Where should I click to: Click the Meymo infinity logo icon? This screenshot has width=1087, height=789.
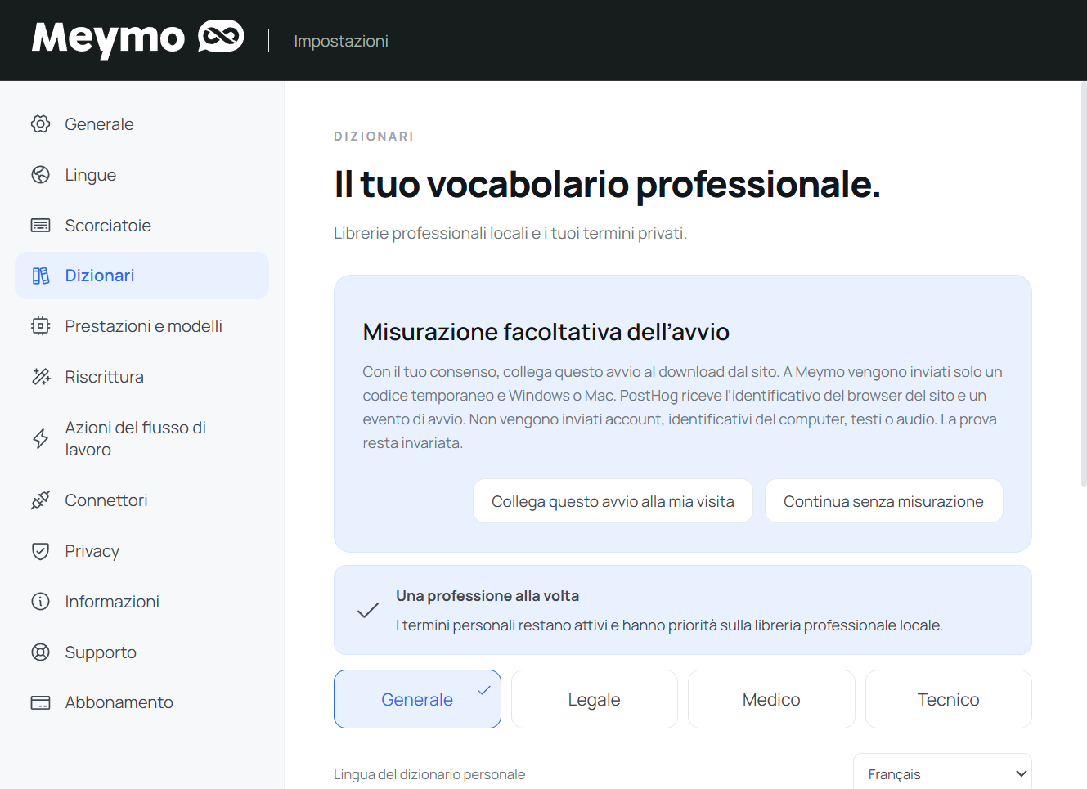221,37
